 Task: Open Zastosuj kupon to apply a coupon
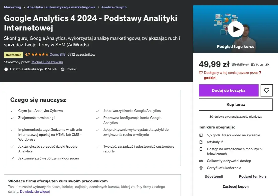[235, 186]
